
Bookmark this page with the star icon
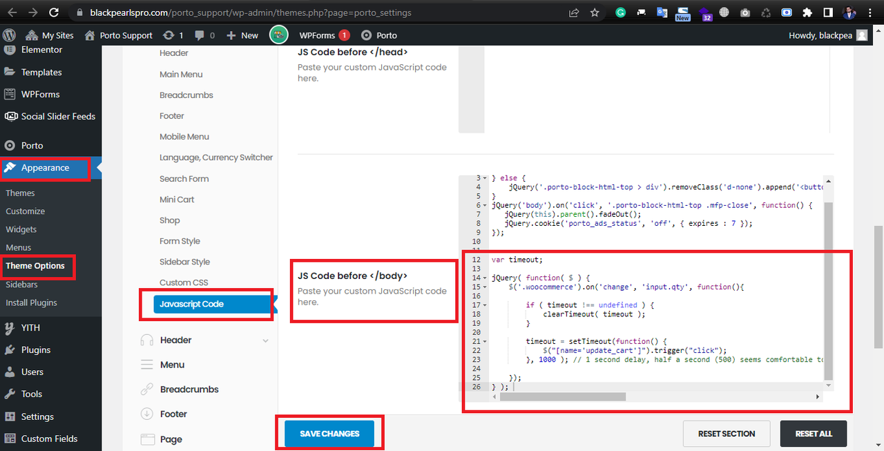click(x=595, y=12)
